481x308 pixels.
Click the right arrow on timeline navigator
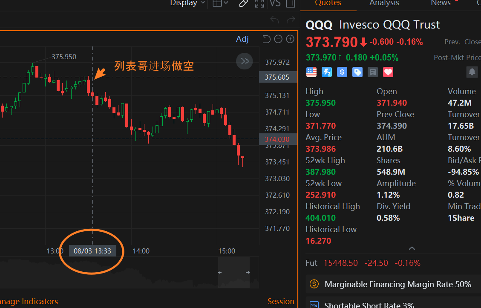click(x=248, y=272)
